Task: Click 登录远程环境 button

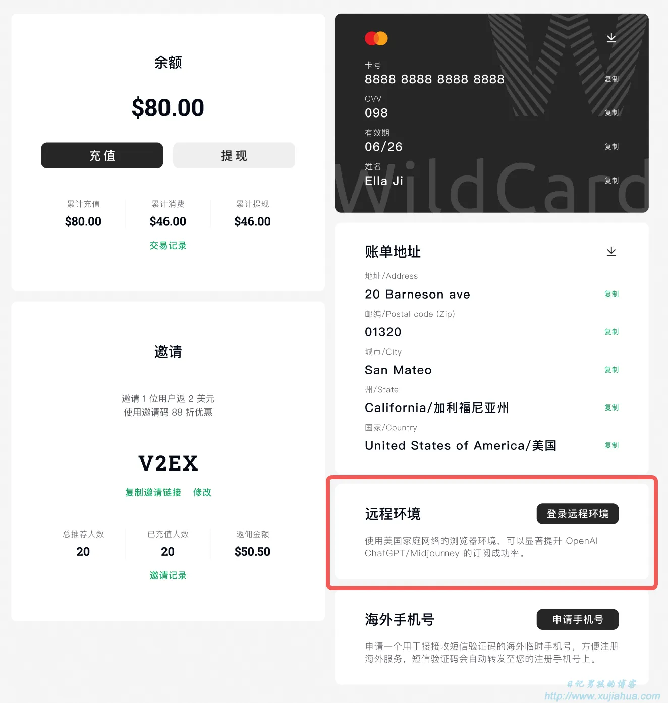Action: 578,514
